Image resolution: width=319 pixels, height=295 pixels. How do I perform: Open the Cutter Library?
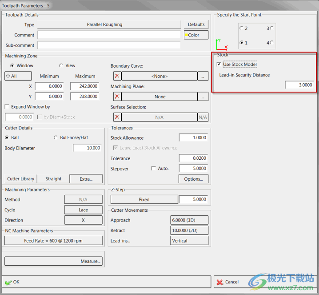21,179
